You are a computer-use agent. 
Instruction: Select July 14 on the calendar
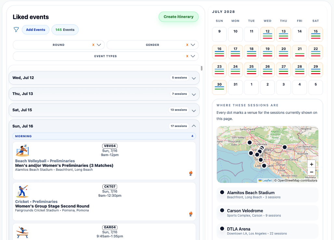(x=300, y=34)
